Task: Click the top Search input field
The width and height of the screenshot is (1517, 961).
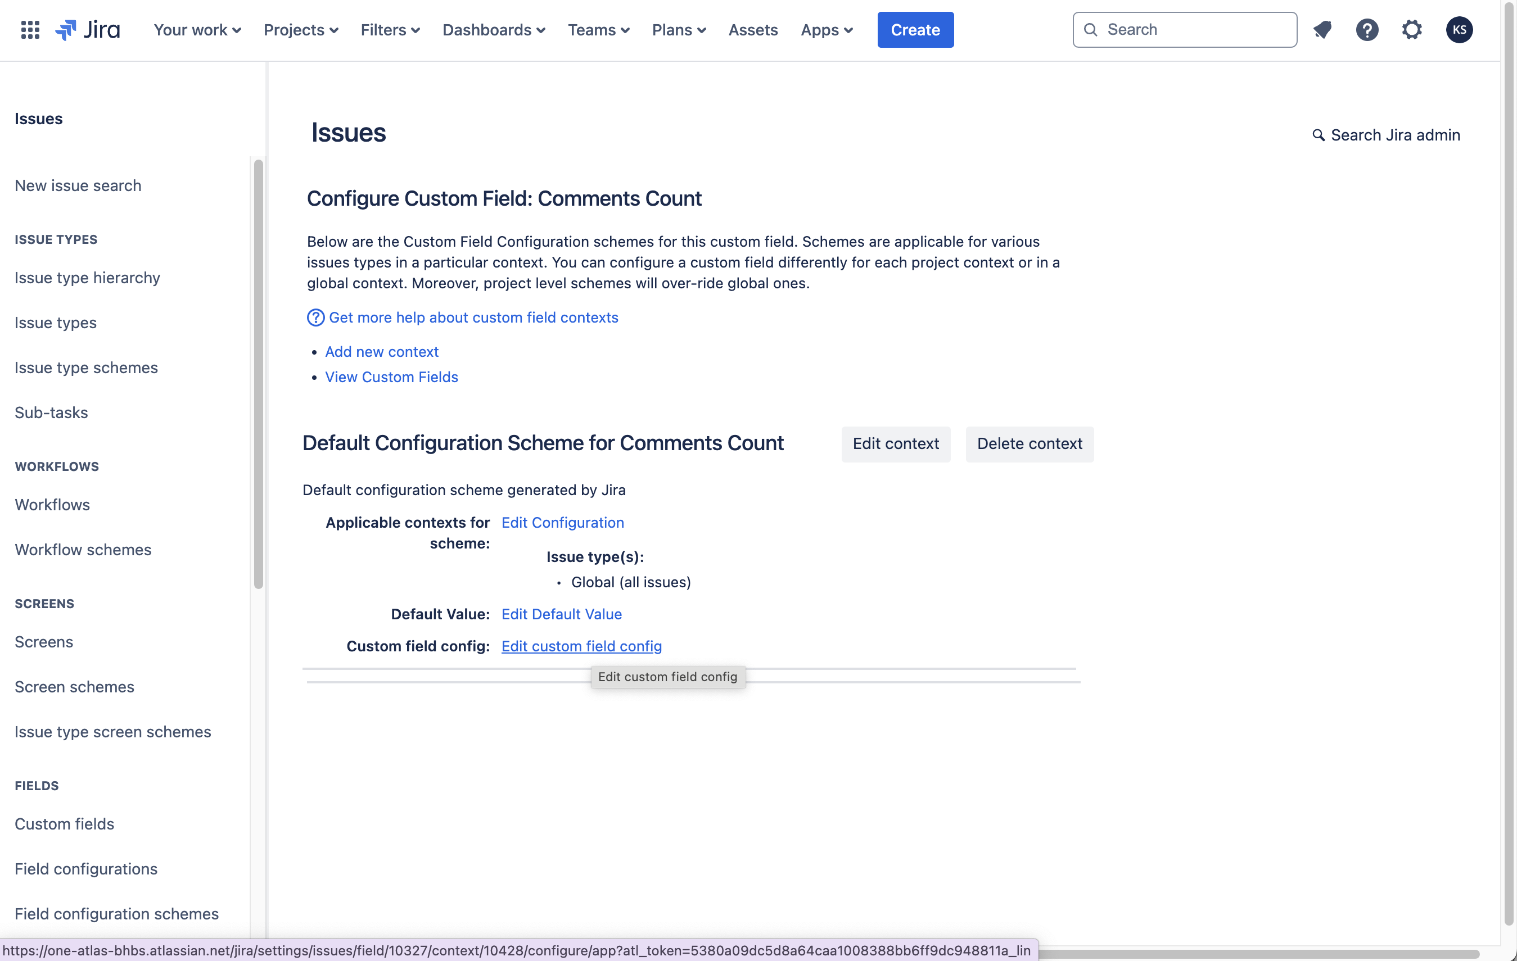Action: 1184,30
